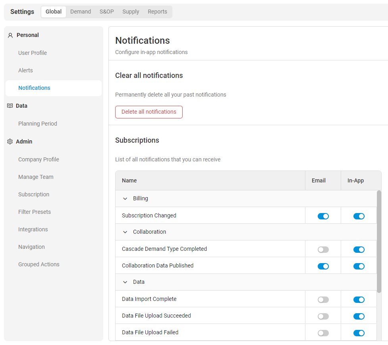388x345 pixels.
Task: Open User Profile settings page
Action: [x=33, y=53]
